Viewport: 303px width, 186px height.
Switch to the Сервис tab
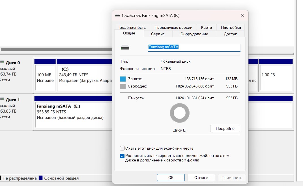[158, 34]
